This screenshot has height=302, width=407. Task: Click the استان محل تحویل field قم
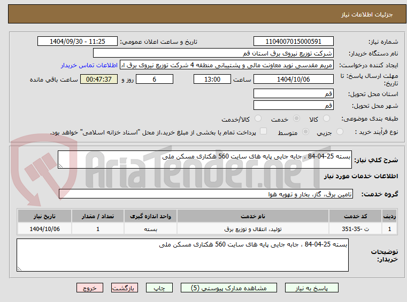(x=293, y=93)
